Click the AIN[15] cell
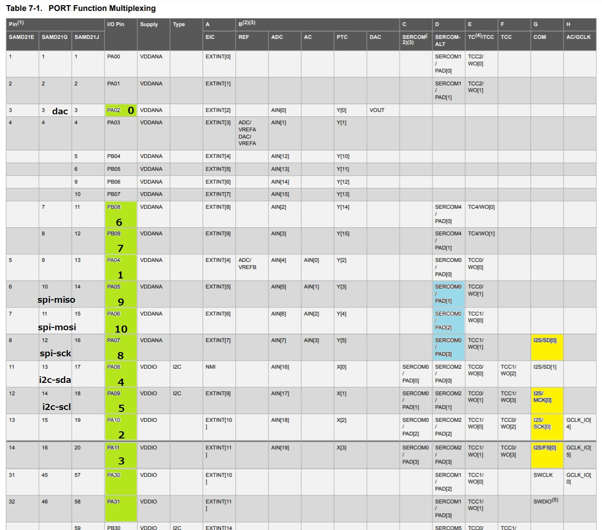This screenshot has height=530, width=602. 284,195
